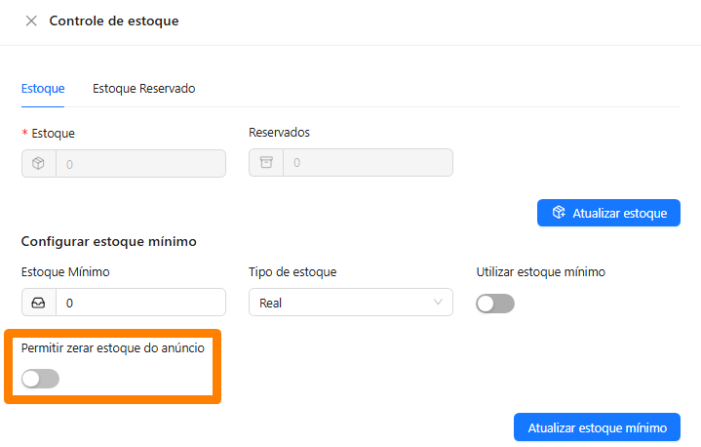Expand the Real dropdown chevron arrow

tap(438, 302)
